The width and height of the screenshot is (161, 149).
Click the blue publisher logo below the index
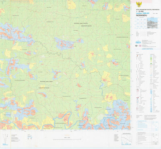pos(138,42)
